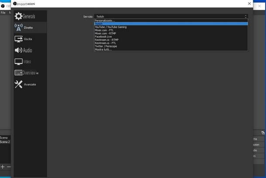Choose Facebook Live service

(171, 37)
